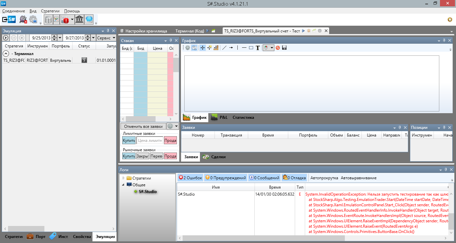
Task: Toggle the 2 Ошибок errors filter
Action: click(x=190, y=178)
